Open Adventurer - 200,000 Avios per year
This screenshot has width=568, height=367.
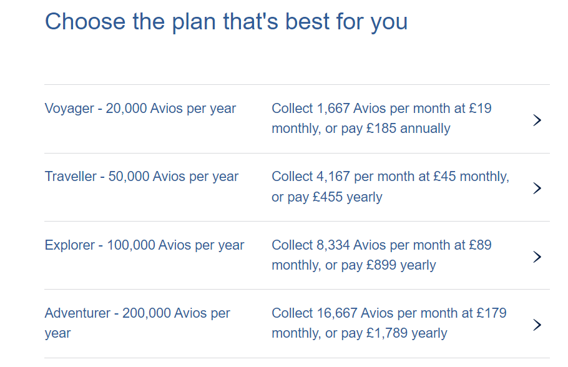[x=137, y=313]
